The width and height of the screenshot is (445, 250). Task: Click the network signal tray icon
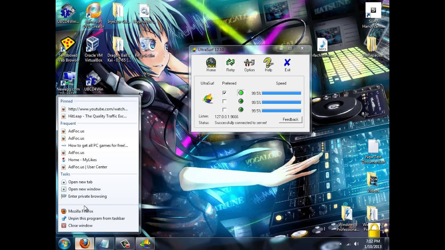click(x=348, y=244)
